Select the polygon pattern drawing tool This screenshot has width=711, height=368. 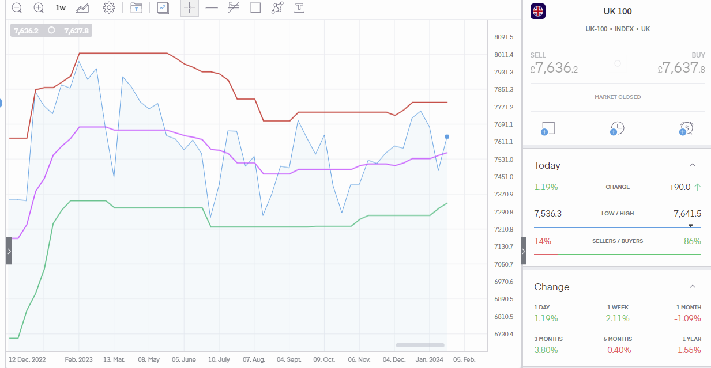pyautogui.click(x=277, y=8)
